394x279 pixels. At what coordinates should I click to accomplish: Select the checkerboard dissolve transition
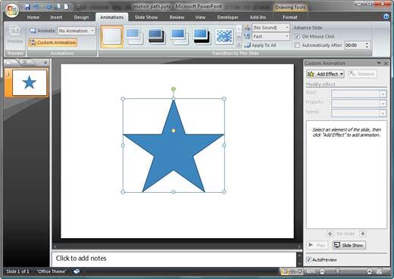[224, 36]
